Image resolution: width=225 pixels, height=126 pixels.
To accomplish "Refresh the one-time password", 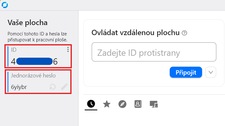I will point(53,87).
